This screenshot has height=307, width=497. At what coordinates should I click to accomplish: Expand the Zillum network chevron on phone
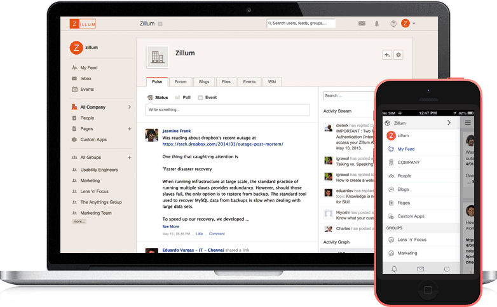[449, 123]
